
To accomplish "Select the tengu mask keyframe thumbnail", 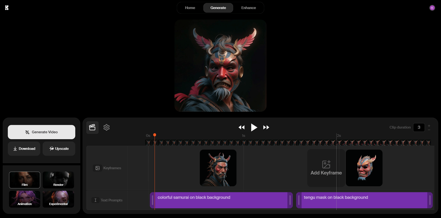I will (x=364, y=168).
